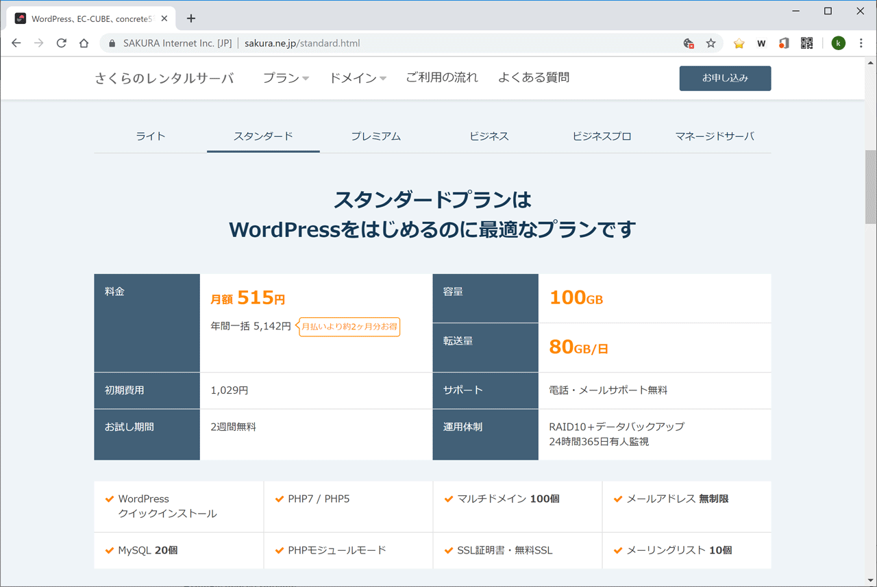Screen dimensions: 877x587
Task: Click the 初期費用 table header cell
Action: (147, 390)
